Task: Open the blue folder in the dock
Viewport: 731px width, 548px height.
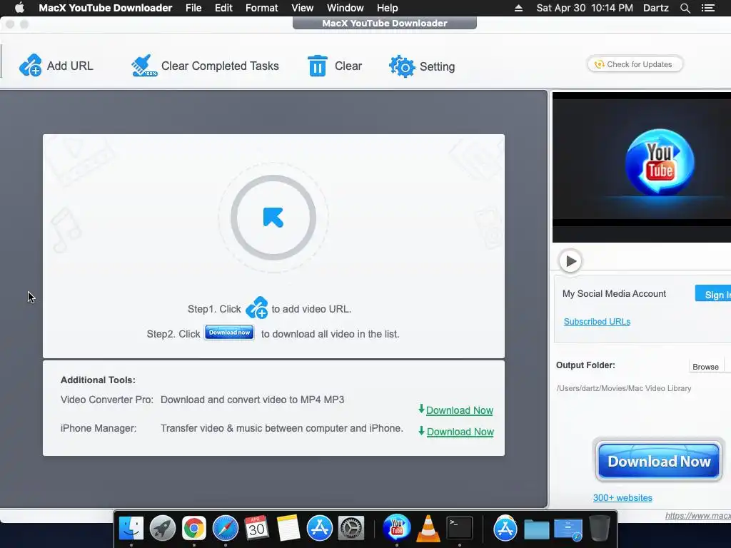Action: pos(537,529)
